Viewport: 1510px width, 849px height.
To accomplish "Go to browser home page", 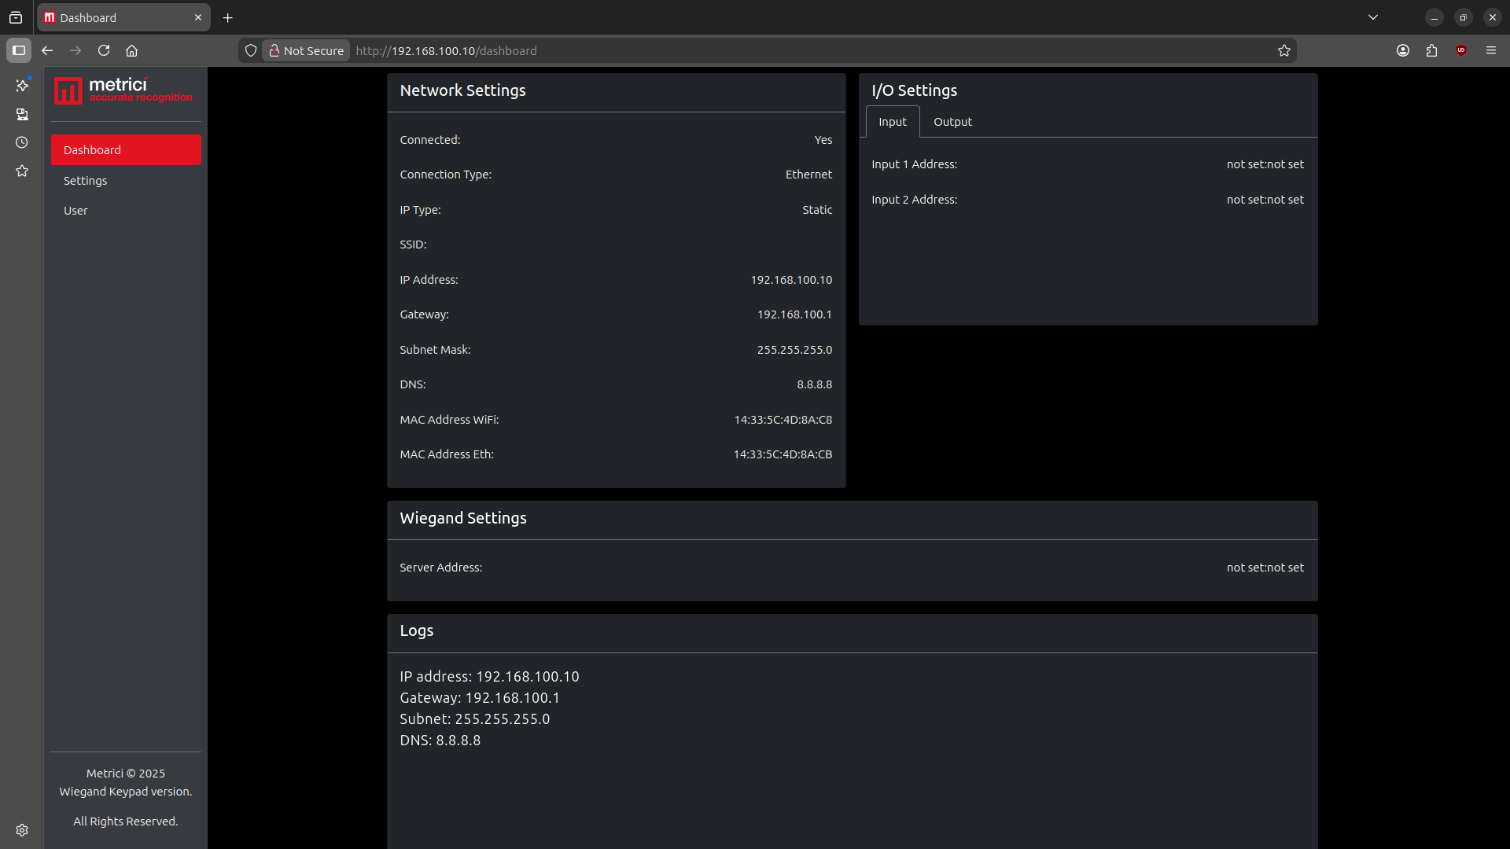I will coord(132,50).
